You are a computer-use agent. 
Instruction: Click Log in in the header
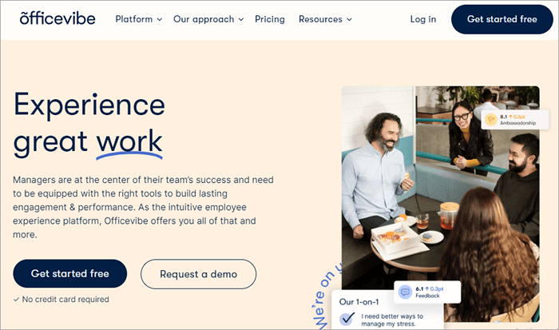point(422,19)
